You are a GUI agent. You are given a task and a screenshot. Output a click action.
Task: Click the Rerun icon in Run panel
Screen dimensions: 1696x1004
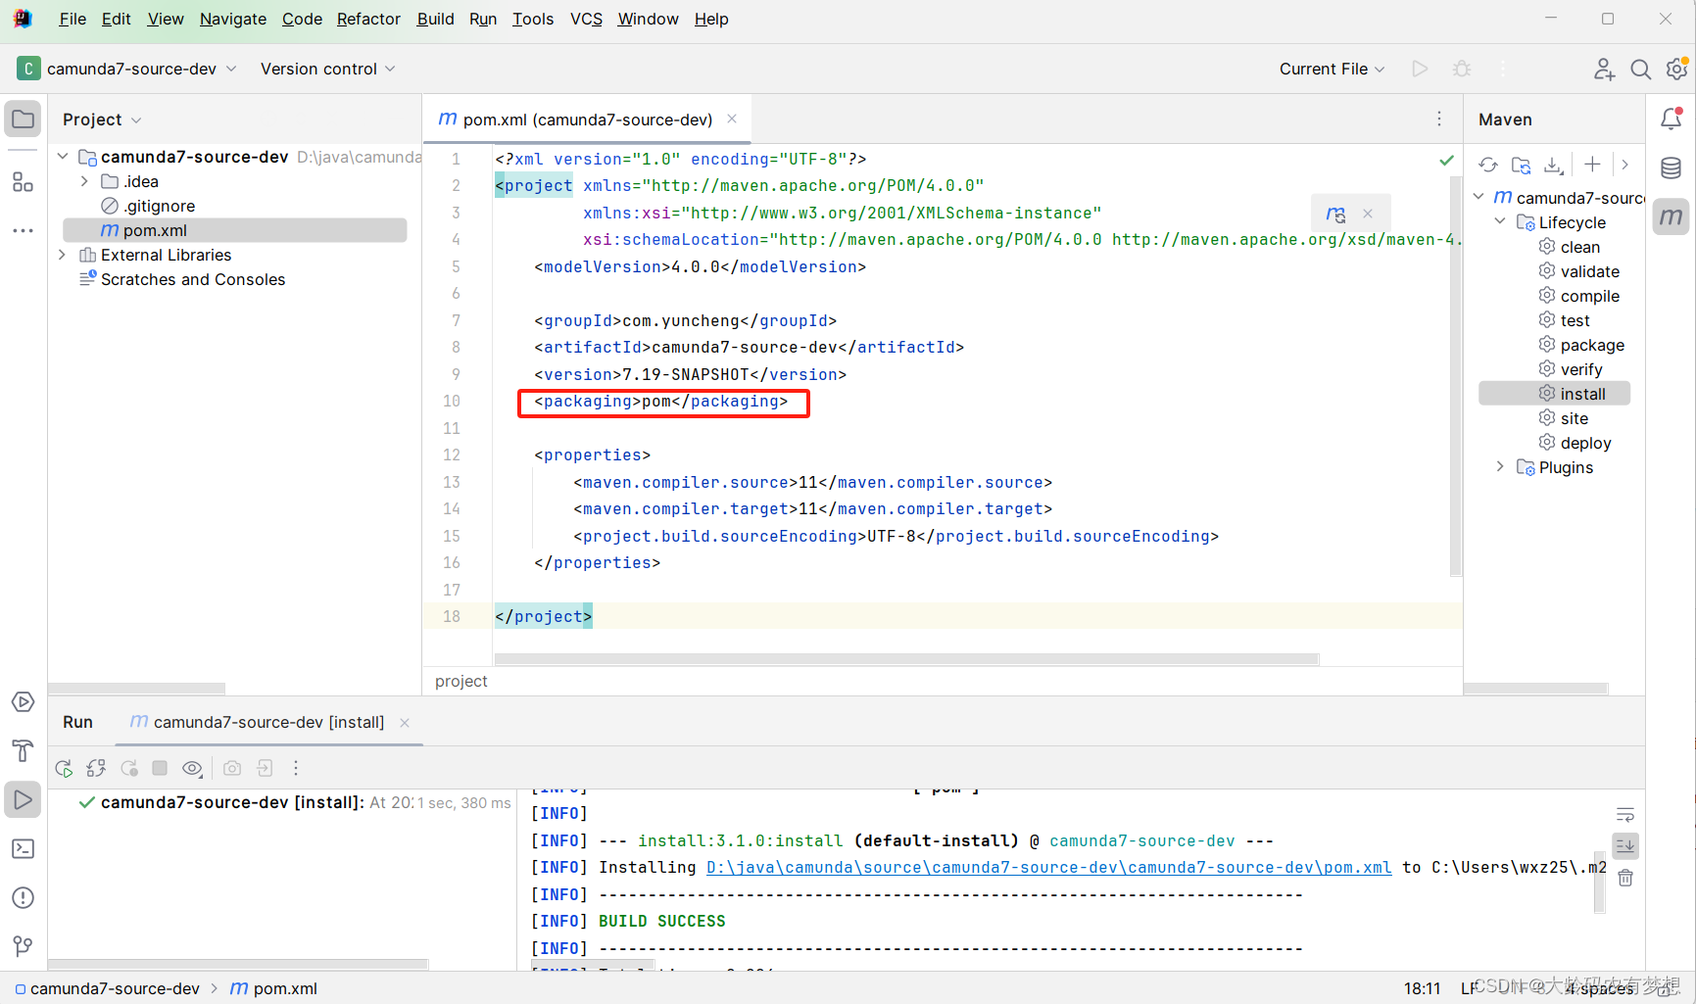point(64,769)
